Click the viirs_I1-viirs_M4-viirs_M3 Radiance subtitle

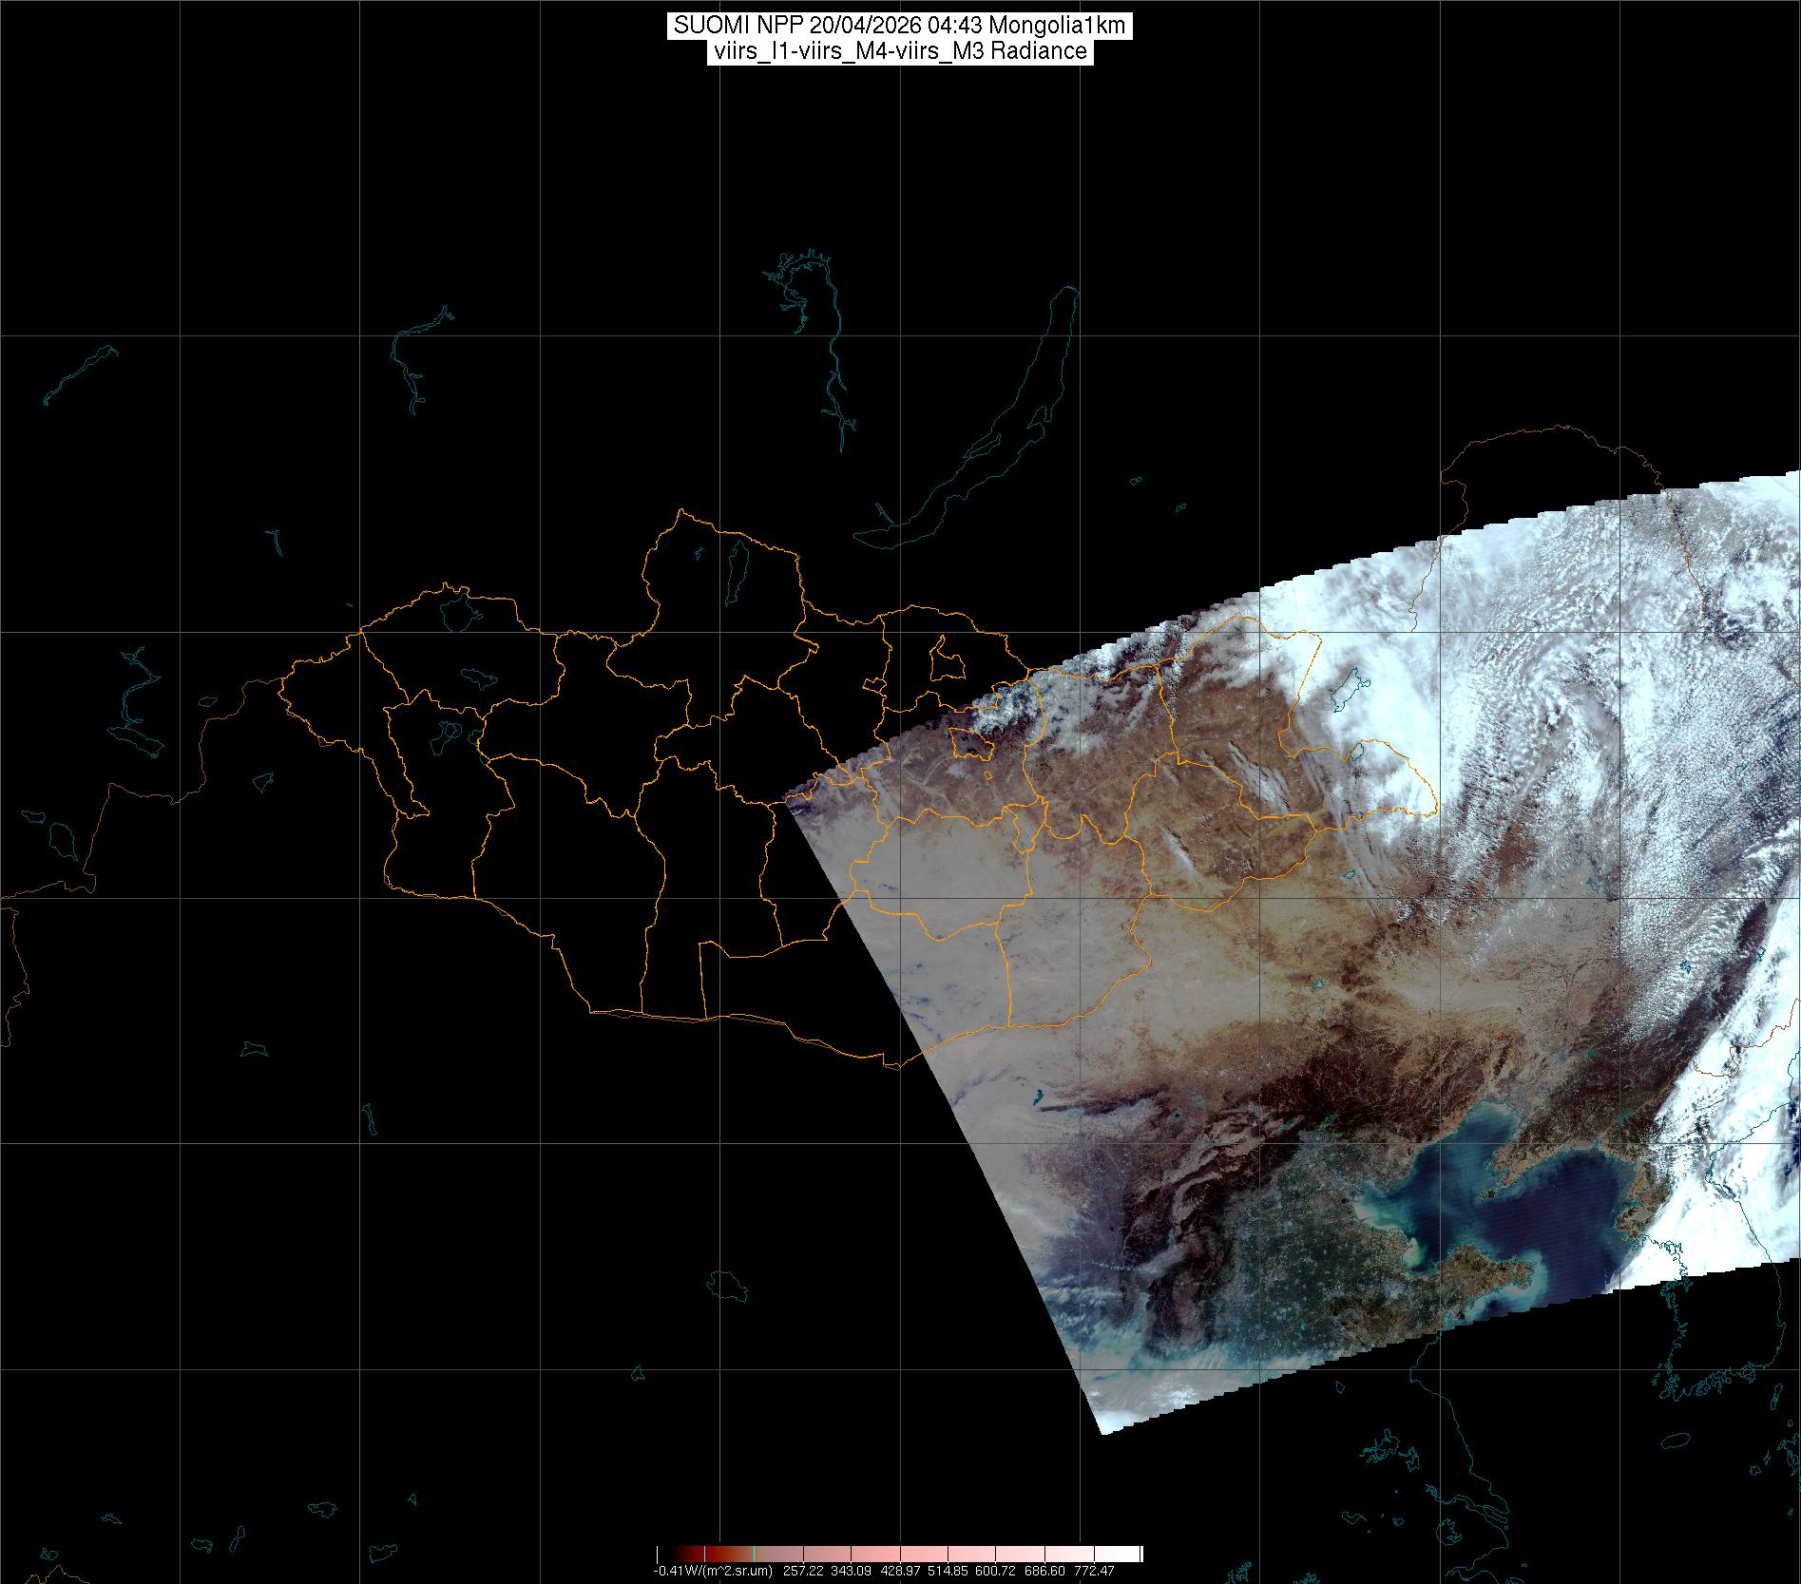[x=899, y=51]
